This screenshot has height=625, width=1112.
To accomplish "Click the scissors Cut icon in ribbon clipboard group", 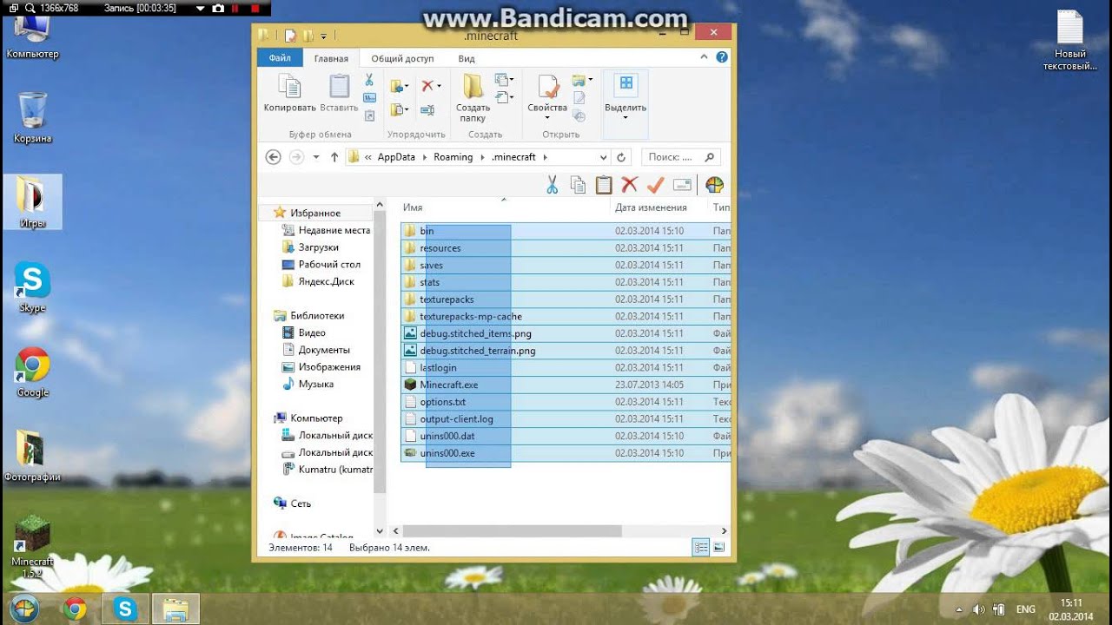I will pyautogui.click(x=369, y=80).
